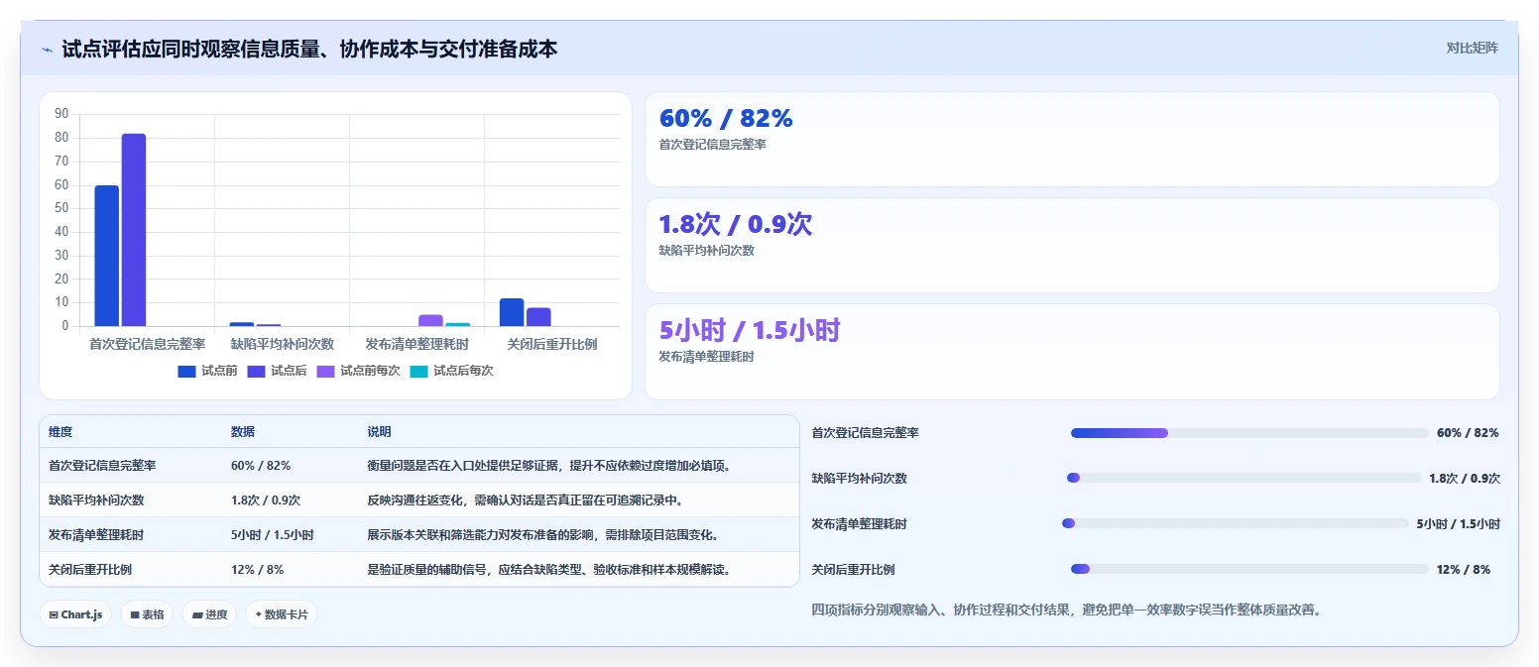Select the 表格 chip
This screenshot has width=1539, height=667.
point(147,614)
